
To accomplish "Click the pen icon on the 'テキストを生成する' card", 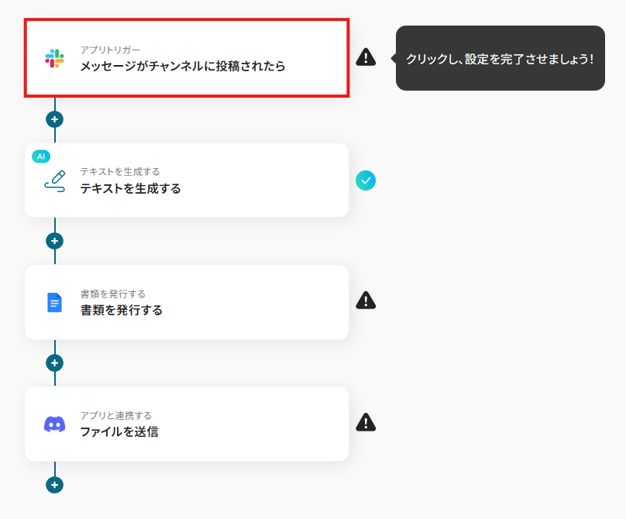I will (x=55, y=181).
